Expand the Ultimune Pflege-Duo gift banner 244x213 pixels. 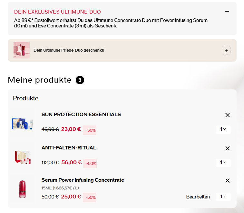coord(226,50)
